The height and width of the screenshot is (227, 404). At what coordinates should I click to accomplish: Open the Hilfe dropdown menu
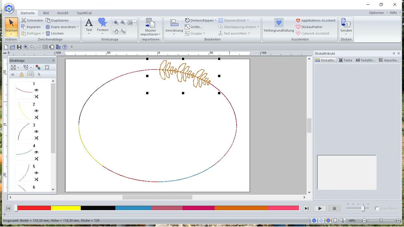[395, 13]
